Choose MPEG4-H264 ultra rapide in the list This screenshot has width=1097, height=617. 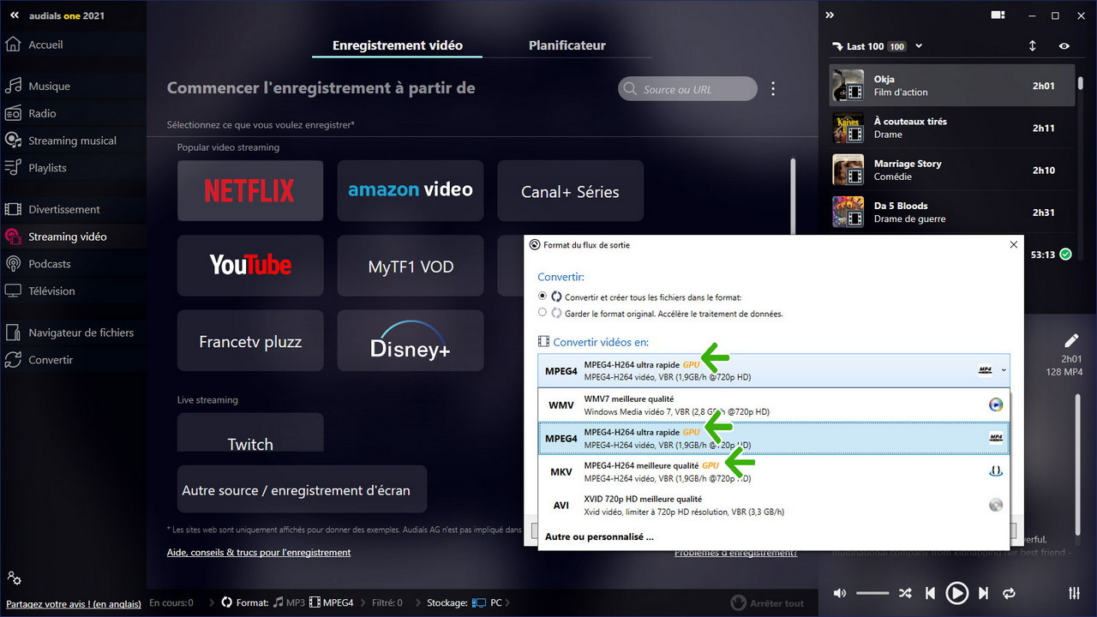click(x=774, y=438)
